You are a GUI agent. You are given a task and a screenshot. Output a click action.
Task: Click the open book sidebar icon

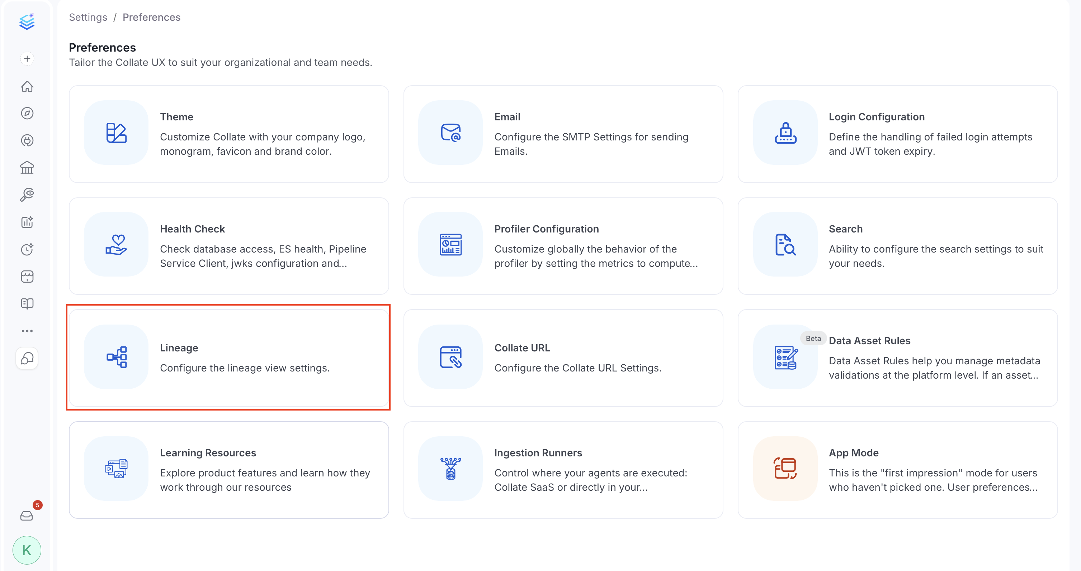point(27,303)
